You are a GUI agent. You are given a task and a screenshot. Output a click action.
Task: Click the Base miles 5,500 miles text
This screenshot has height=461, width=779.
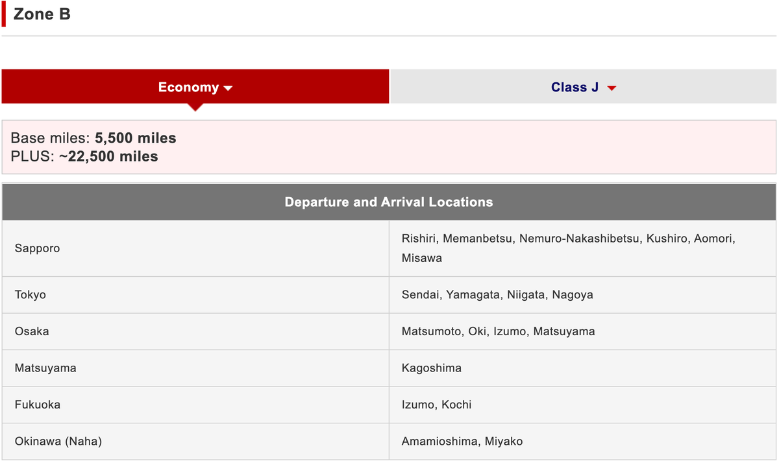pyautogui.click(x=93, y=138)
